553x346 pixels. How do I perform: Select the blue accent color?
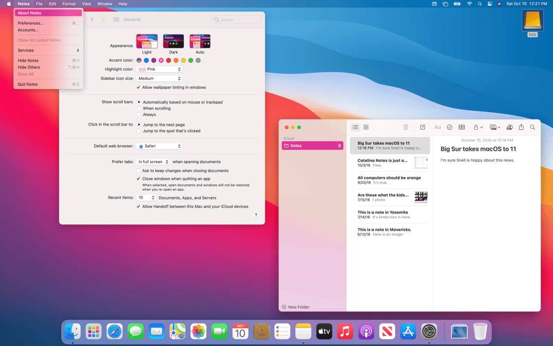point(147,60)
